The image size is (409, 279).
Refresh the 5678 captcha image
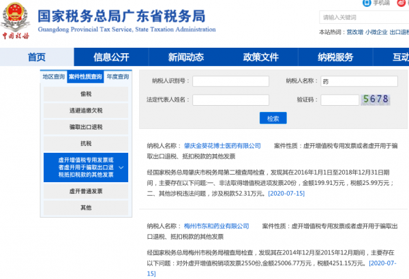click(x=375, y=100)
